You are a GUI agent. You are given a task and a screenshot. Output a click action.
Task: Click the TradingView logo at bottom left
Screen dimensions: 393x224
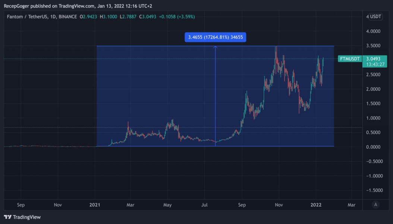click(x=22, y=217)
